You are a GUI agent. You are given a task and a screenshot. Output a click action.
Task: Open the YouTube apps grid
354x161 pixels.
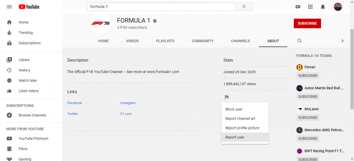310,7
